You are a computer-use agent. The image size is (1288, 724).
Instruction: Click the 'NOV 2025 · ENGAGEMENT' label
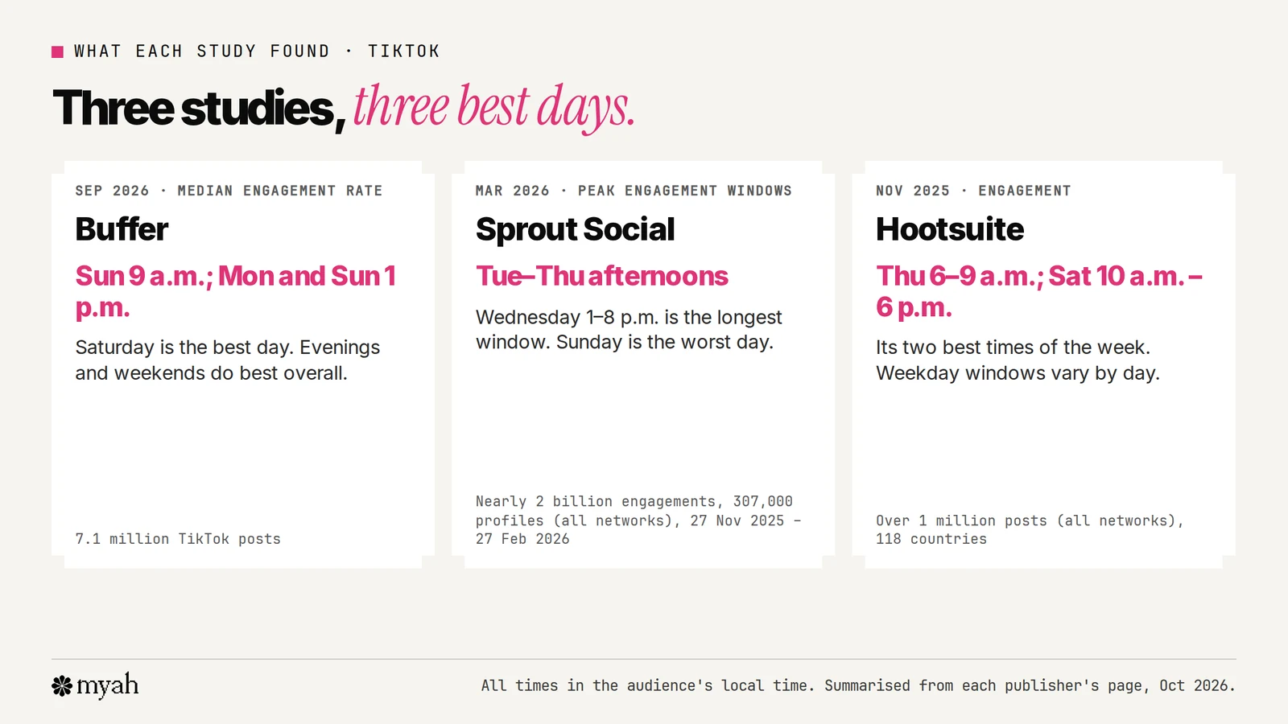(x=973, y=191)
